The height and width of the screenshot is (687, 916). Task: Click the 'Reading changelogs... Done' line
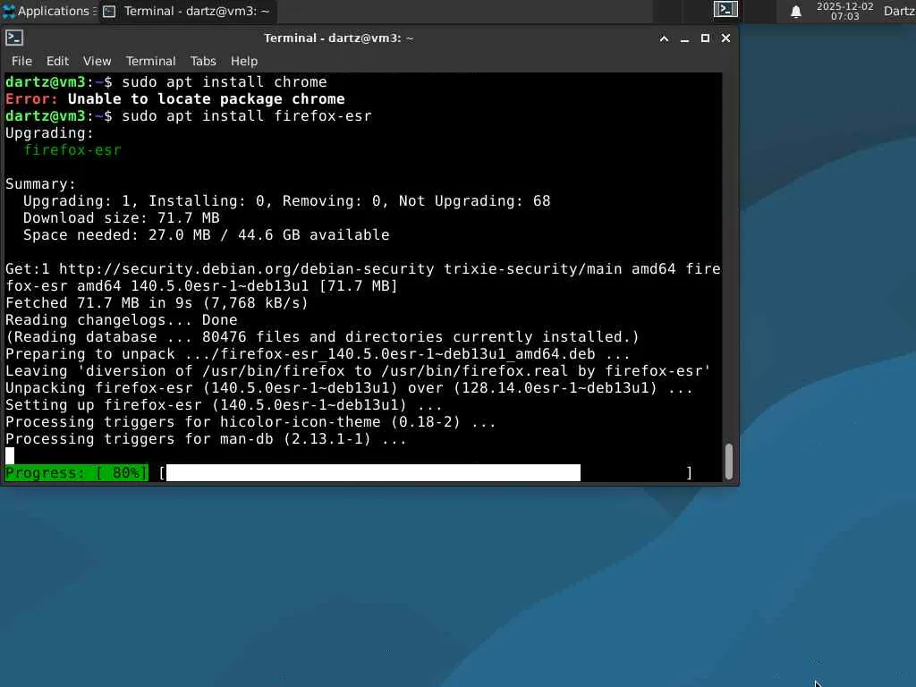click(x=122, y=319)
